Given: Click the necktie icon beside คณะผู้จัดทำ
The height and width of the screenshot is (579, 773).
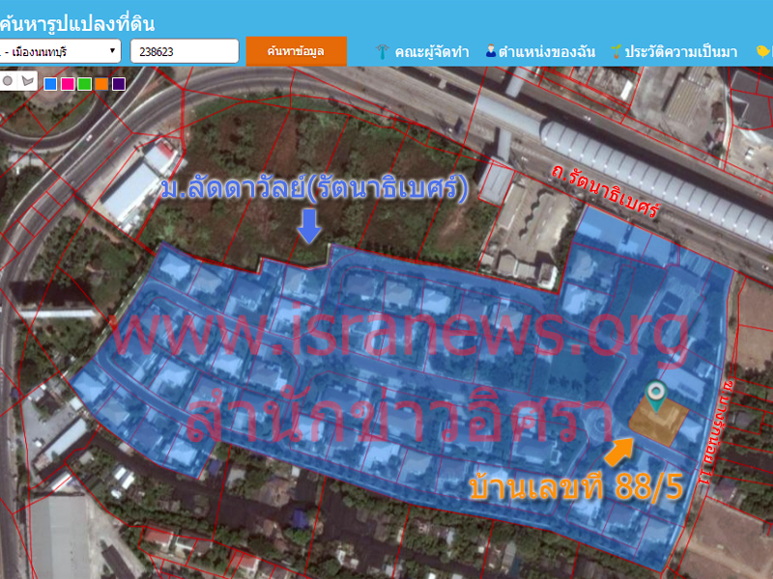Looking at the screenshot, I should pos(383,51).
